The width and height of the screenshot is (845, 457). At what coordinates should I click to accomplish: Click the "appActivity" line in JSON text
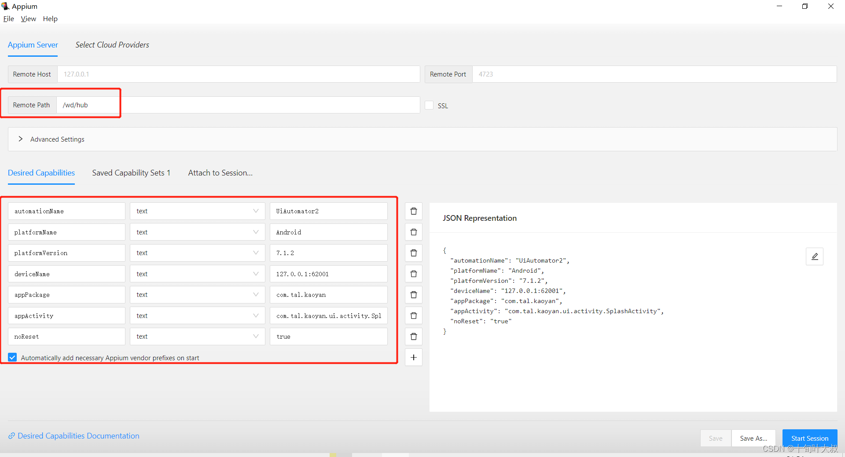tap(557, 311)
